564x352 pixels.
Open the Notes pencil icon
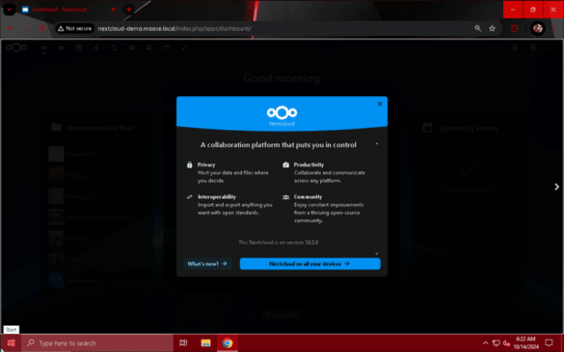pos(184,48)
